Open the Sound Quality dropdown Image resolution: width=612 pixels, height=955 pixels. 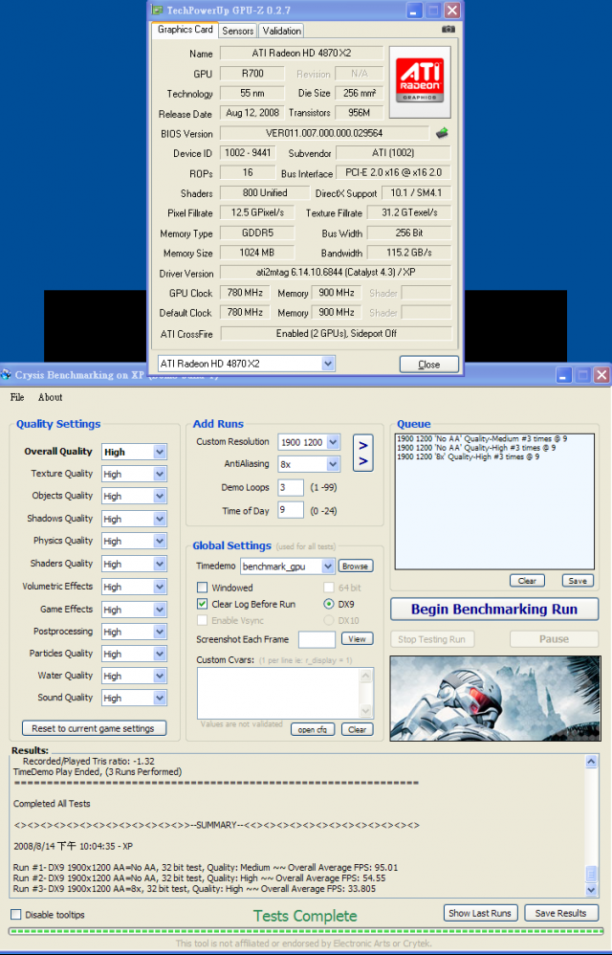(x=160, y=698)
